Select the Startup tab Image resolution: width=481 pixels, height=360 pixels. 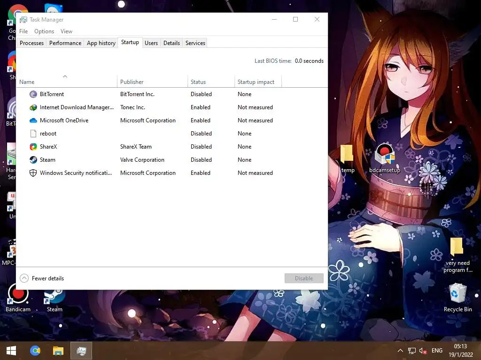[130, 42]
